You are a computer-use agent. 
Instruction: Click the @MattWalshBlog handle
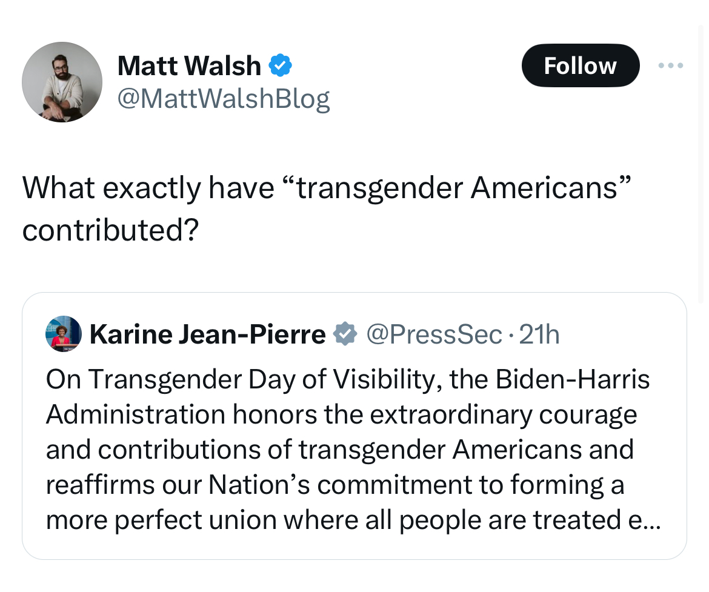pyautogui.click(x=223, y=98)
